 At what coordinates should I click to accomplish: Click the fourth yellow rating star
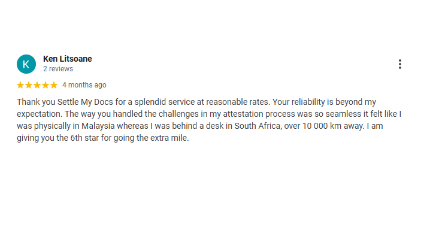click(46, 85)
